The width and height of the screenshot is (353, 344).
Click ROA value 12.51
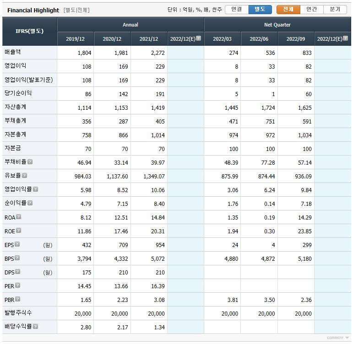[x=121, y=218]
